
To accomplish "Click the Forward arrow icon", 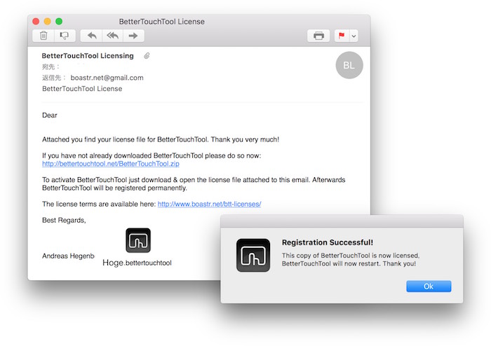I will [x=133, y=36].
